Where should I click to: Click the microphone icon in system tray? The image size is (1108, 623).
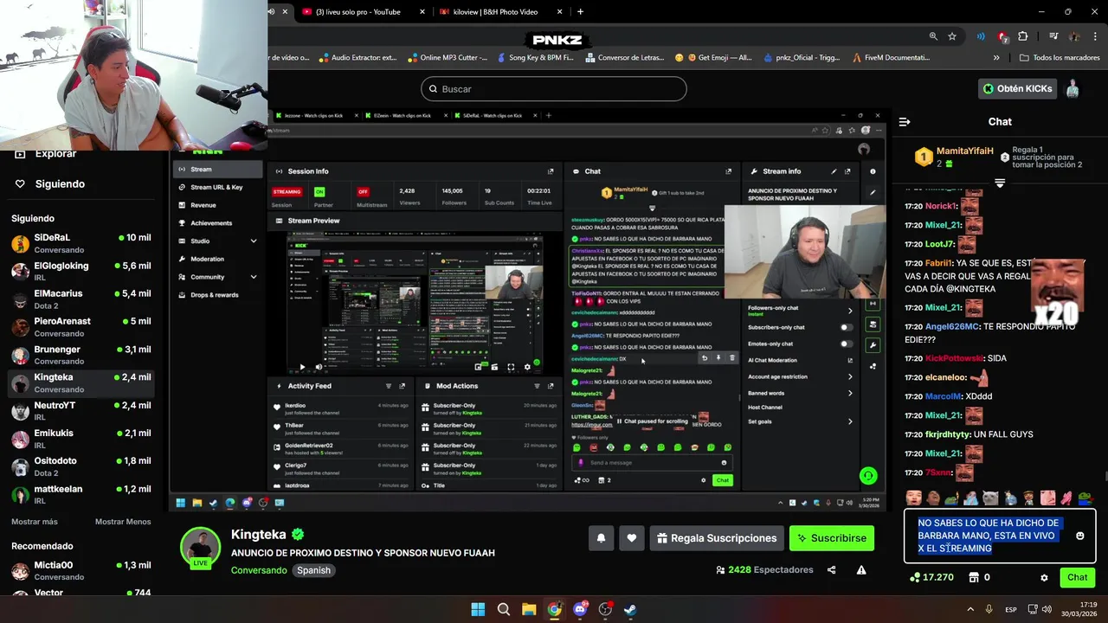point(989,609)
